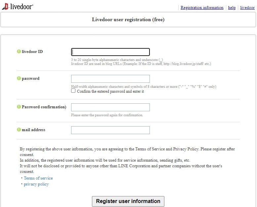Screen dimensions: 257x207
Task: Check the Confirm the entered password checkbox
Action: tap(73, 91)
